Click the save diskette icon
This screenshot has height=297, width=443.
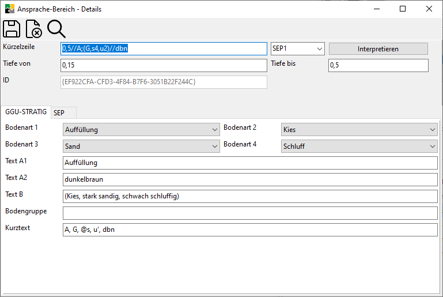pyautogui.click(x=12, y=29)
